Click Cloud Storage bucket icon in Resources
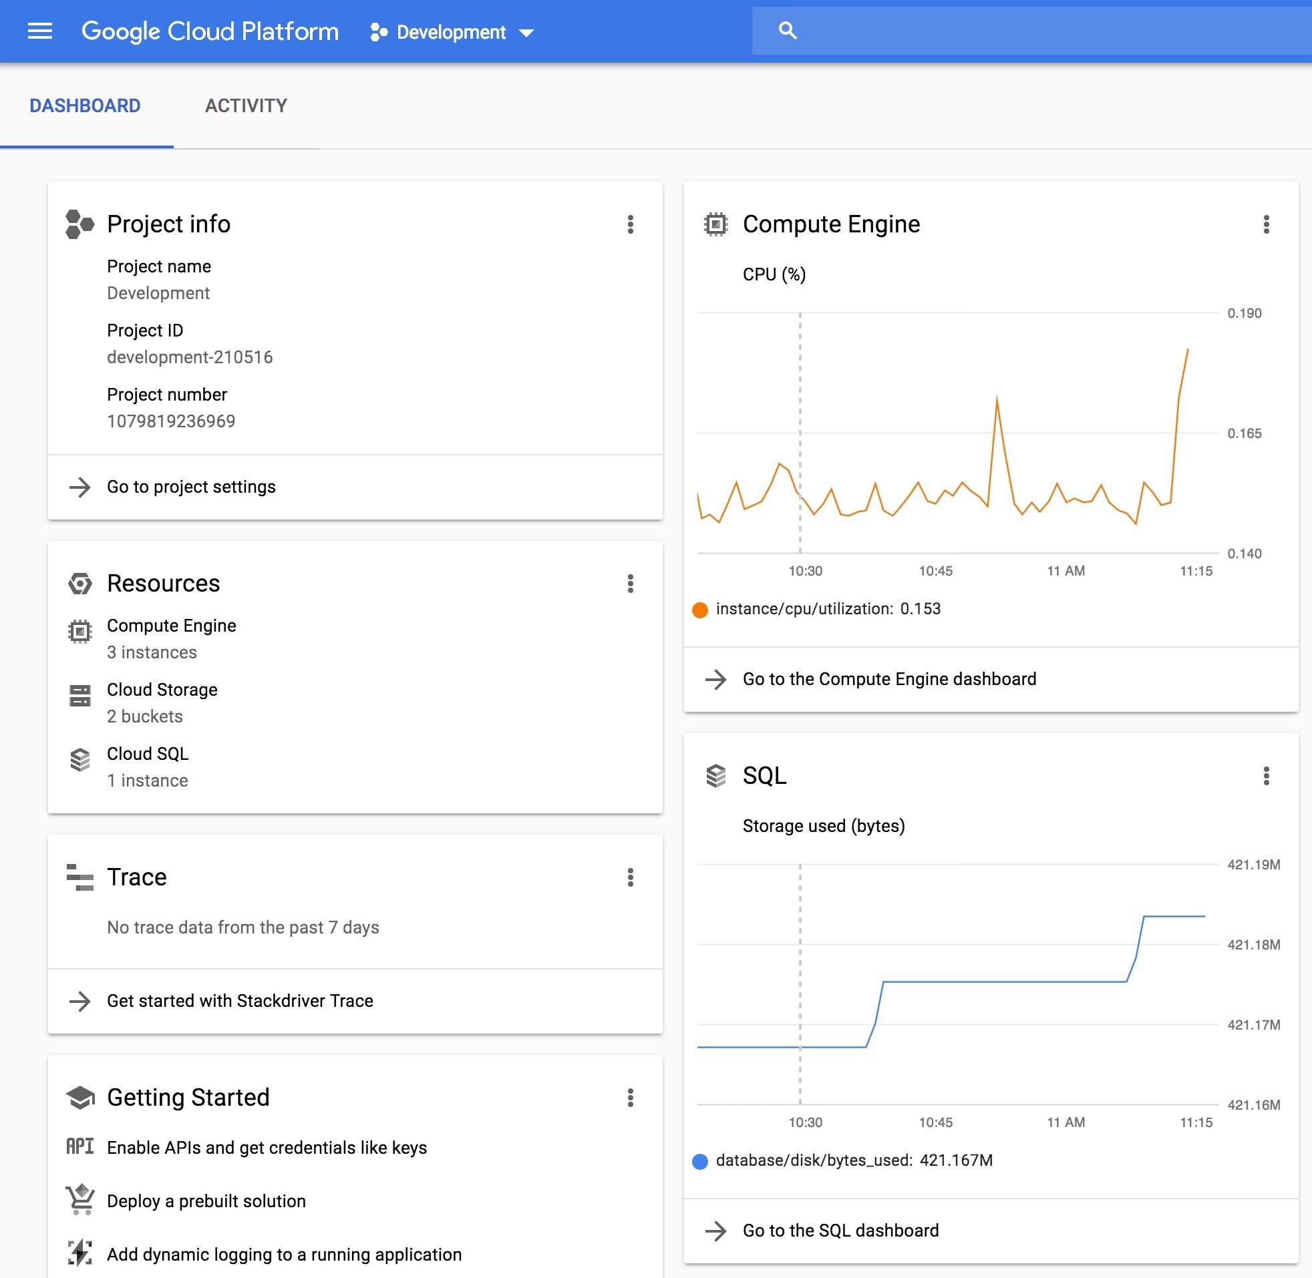The image size is (1312, 1278). click(80, 695)
